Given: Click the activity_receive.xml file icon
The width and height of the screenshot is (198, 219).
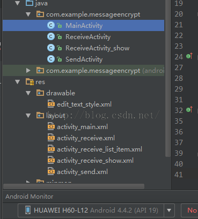Looking at the screenshot, I should pos(51,138).
